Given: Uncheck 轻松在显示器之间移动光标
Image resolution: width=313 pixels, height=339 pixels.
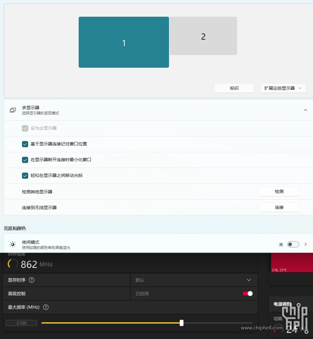Looking at the screenshot, I should pos(25,176).
